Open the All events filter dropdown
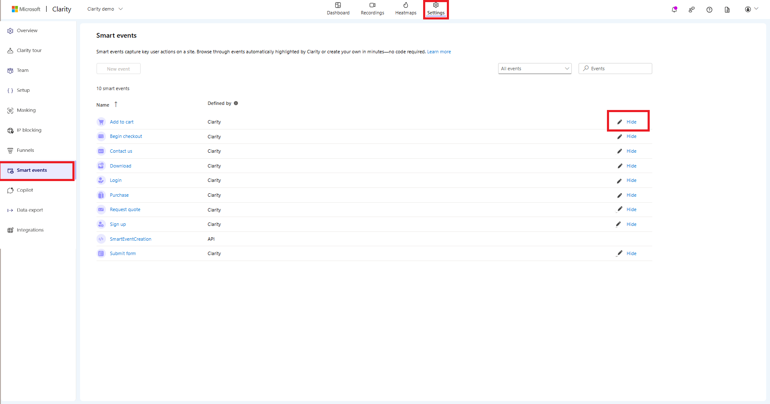 (x=535, y=68)
